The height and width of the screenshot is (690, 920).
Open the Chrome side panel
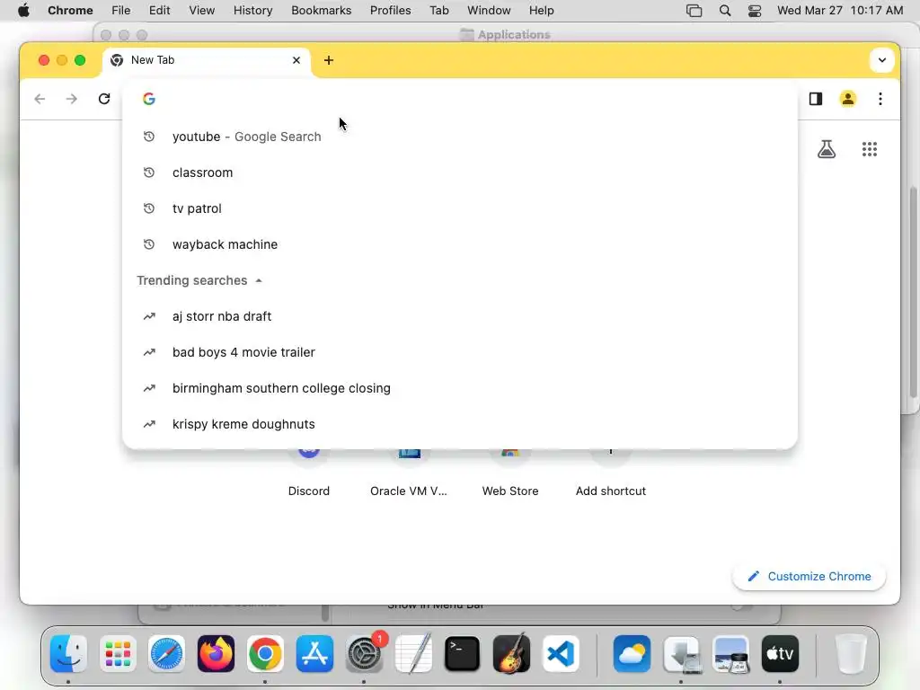(816, 99)
